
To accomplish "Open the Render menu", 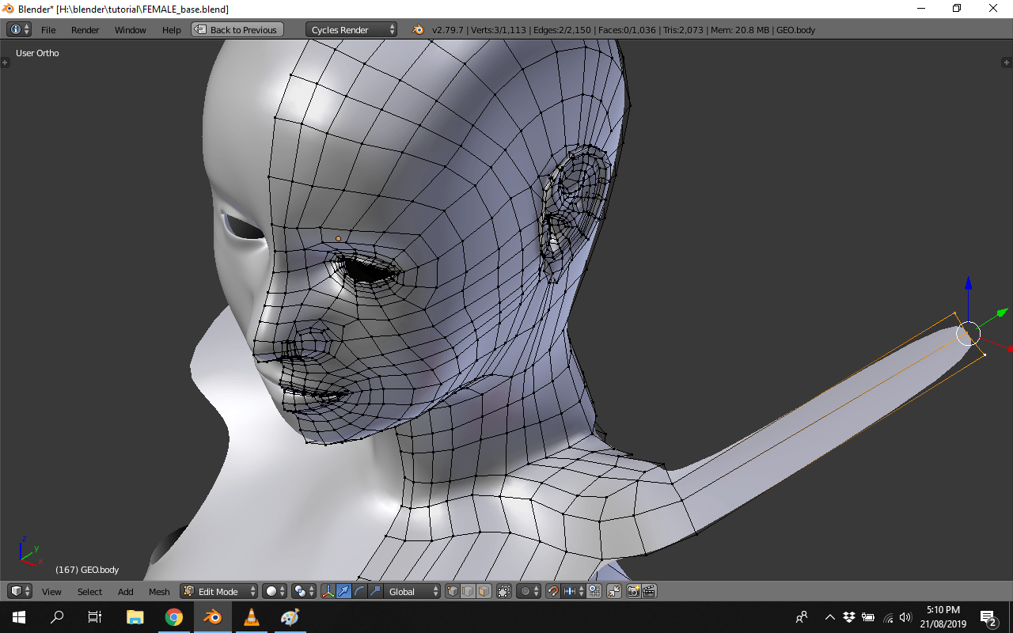I will tap(85, 29).
